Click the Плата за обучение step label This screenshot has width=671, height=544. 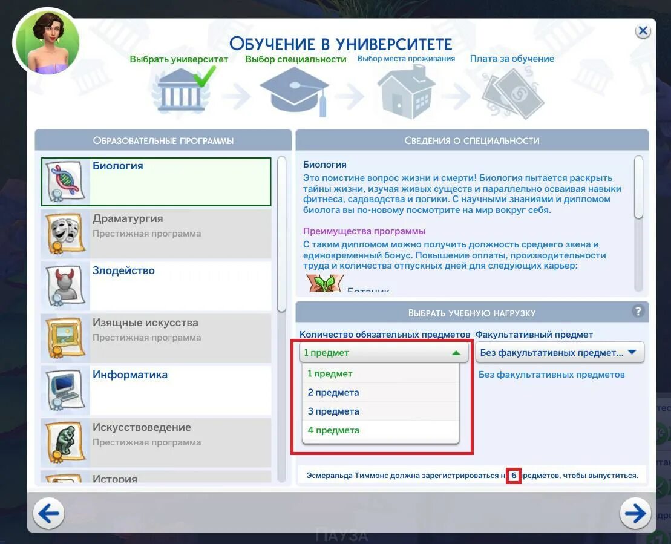tap(512, 59)
